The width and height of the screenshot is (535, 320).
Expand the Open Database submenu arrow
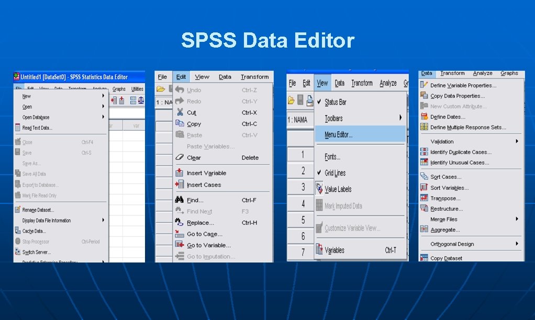103,117
